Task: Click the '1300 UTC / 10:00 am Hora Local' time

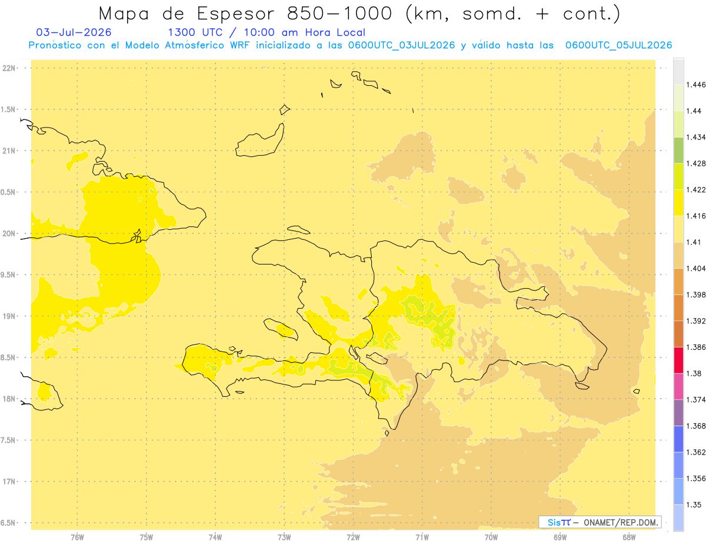Action: 267,33
